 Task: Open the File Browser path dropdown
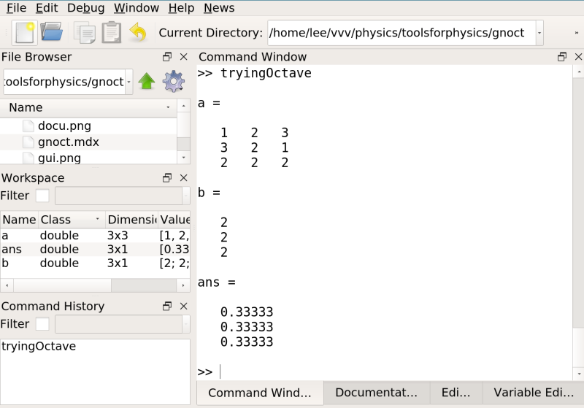click(x=129, y=82)
